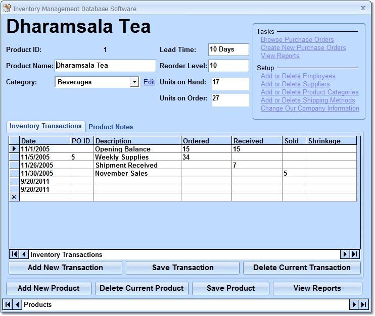This screenshot has height=316, width=375.
Task: Go to previous Inventory Transactions record
Action: 24,254
